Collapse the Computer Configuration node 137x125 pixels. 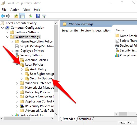click(x=3, y=28)
